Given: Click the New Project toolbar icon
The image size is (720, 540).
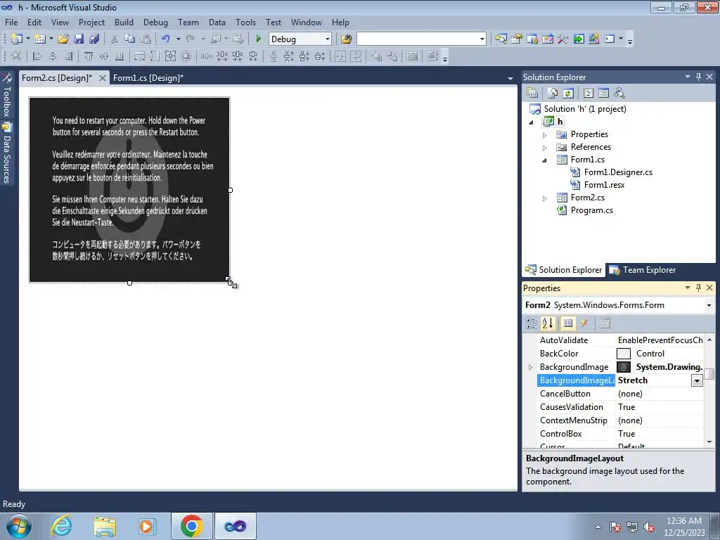Looking at the screenshot, I should [x=17, y=39].
